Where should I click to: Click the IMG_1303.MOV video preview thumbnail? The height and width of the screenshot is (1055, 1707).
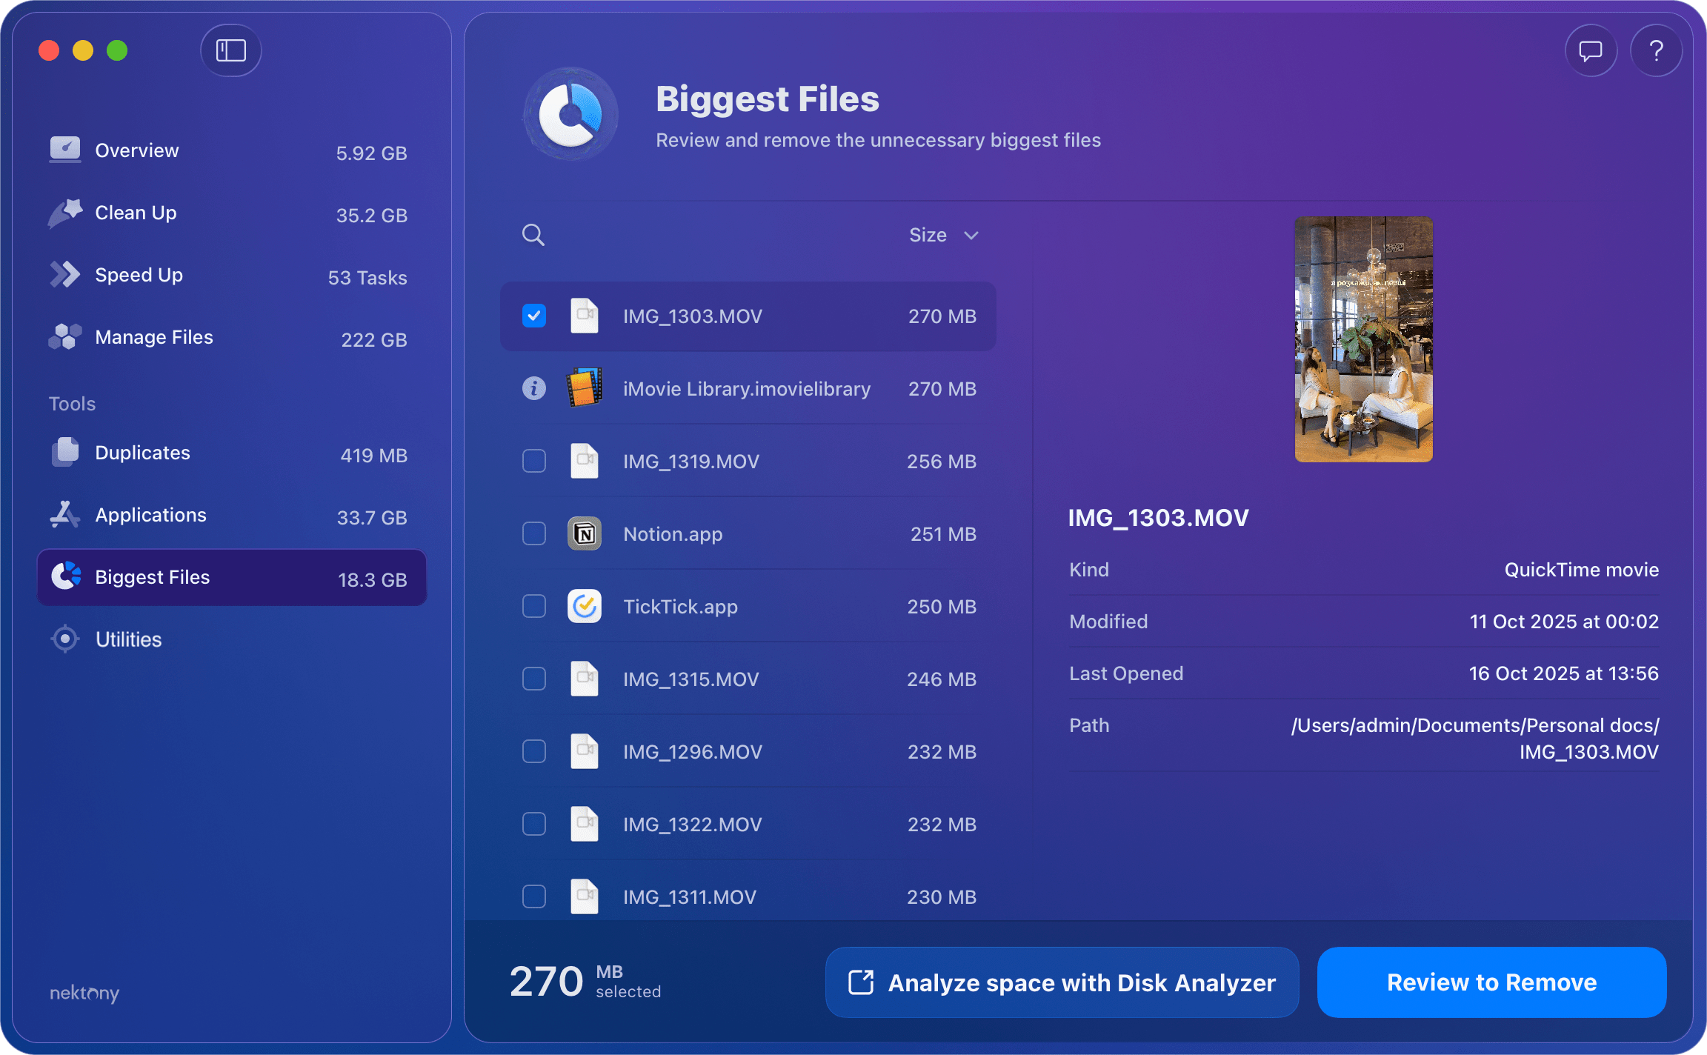pos(1363,339)
